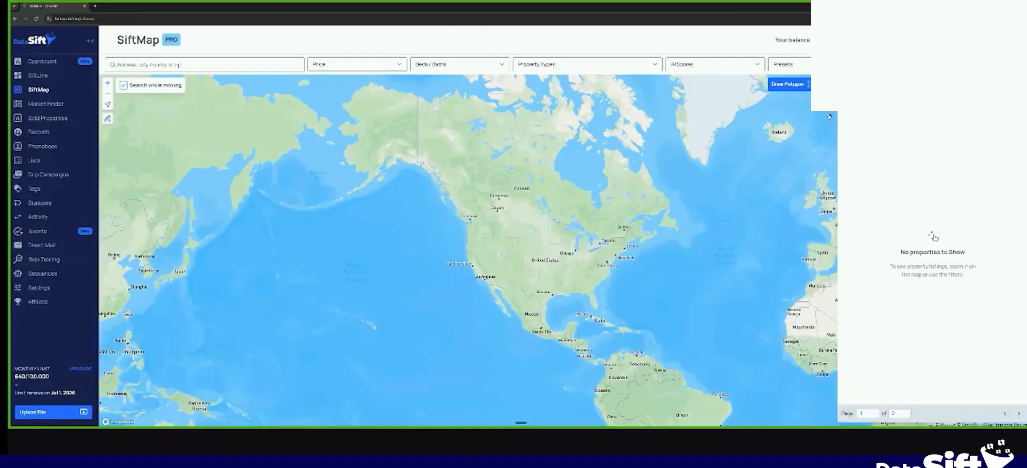Open the Presets dropdown
The image size is (1027, 468).
tap(790, 64)
